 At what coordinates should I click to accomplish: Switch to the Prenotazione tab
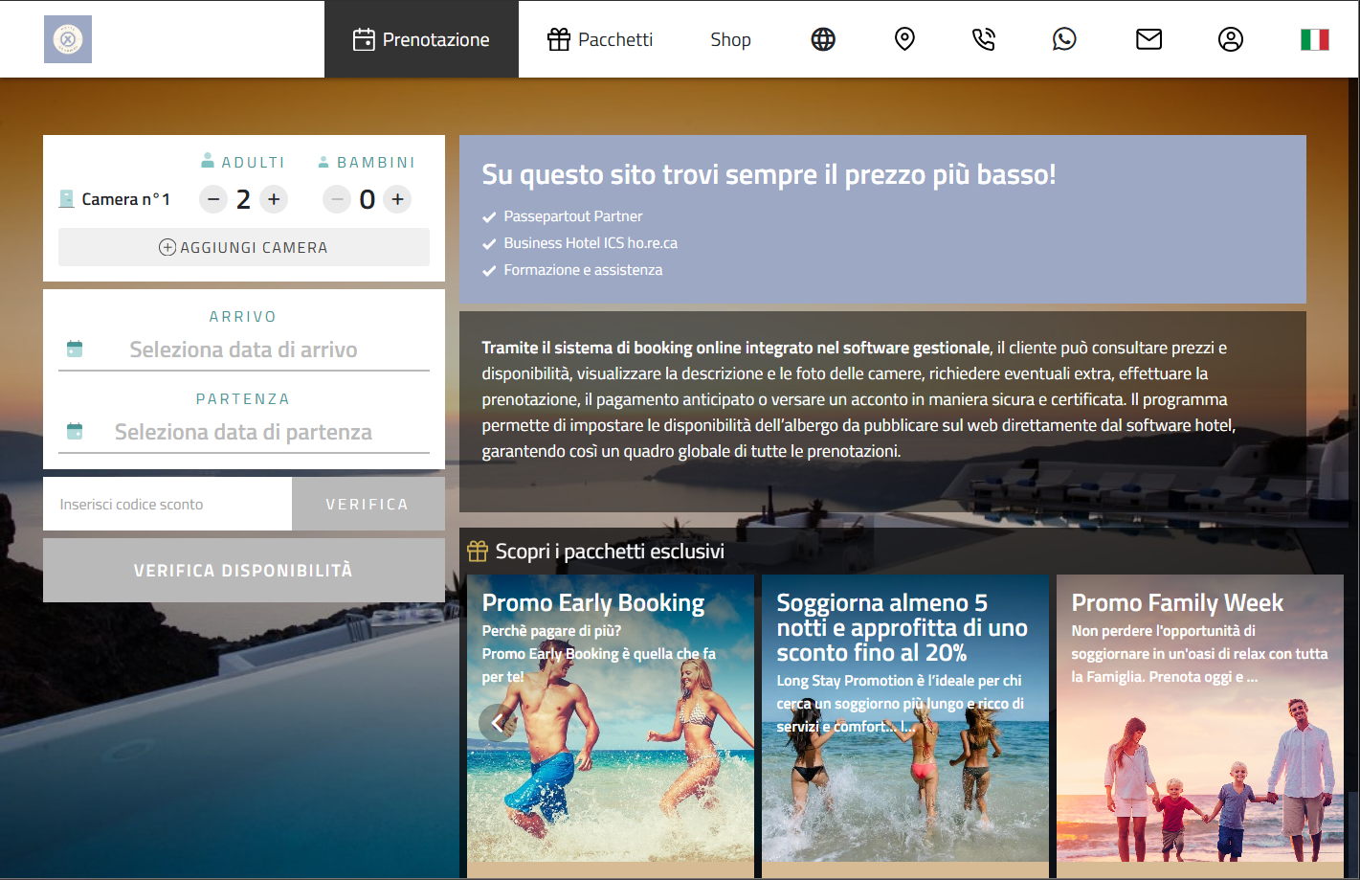click(x=421, y=39)
